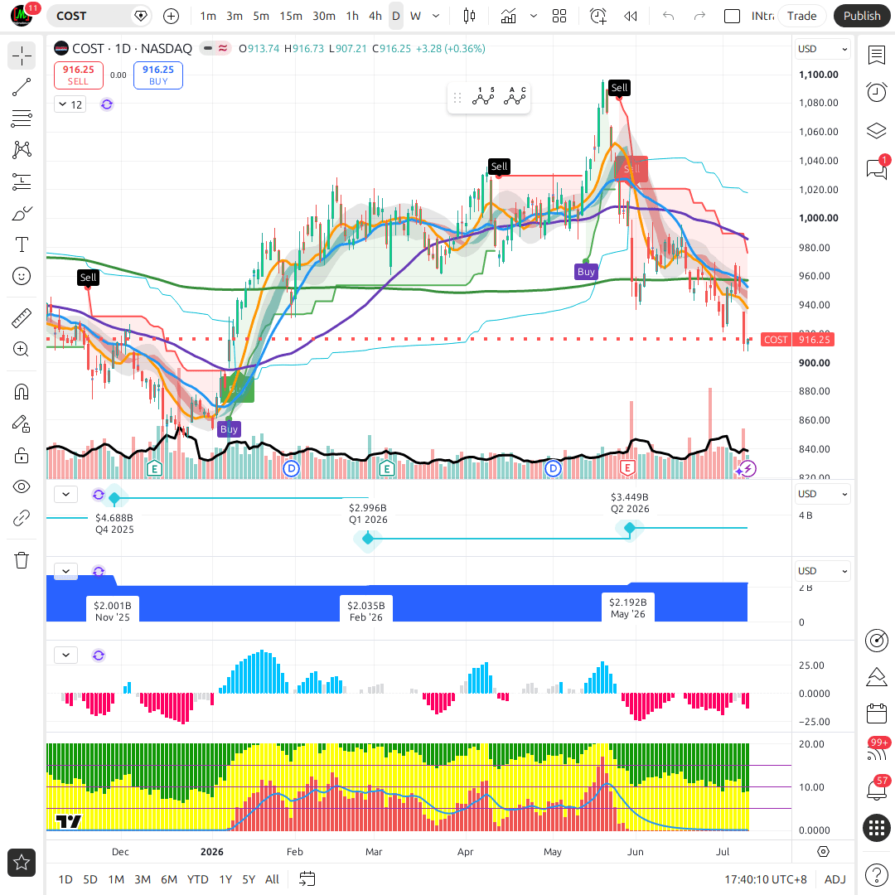The height and width of the screenshot is (895, 895).
Task: Open the 17:40:10 UTC+8 timezone menu
Action: [766, 879]
